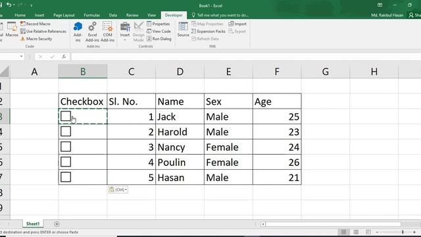Check the checkbox in Hasan's row
This screenshot has width=421, height=237.
(66, 177)
